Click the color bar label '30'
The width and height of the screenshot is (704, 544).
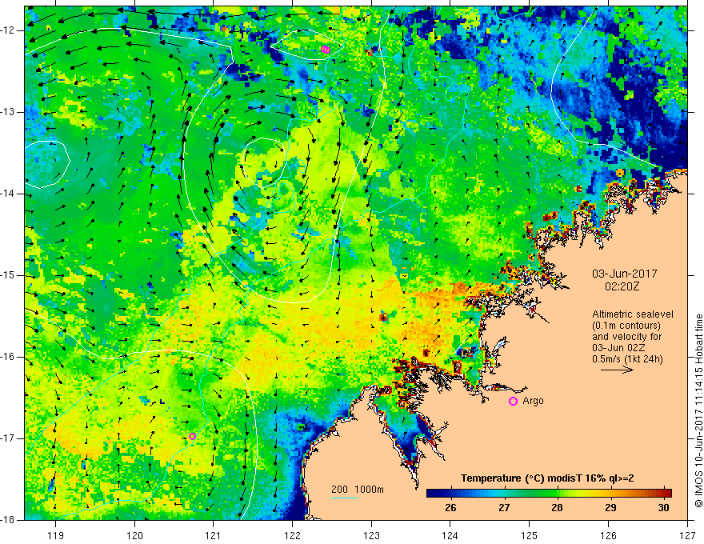(663, 508)
